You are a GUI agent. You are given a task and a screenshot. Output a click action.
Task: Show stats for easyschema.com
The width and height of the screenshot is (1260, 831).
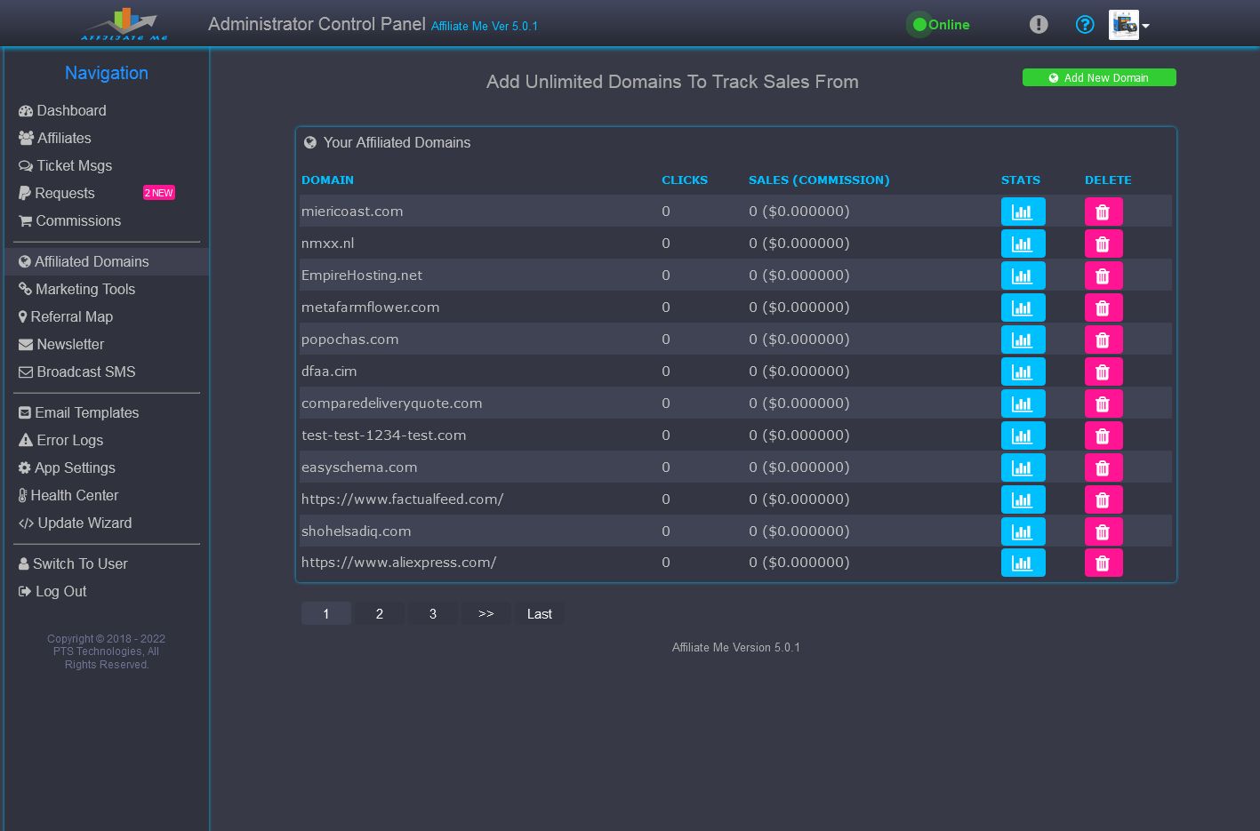click(1023, 467)
